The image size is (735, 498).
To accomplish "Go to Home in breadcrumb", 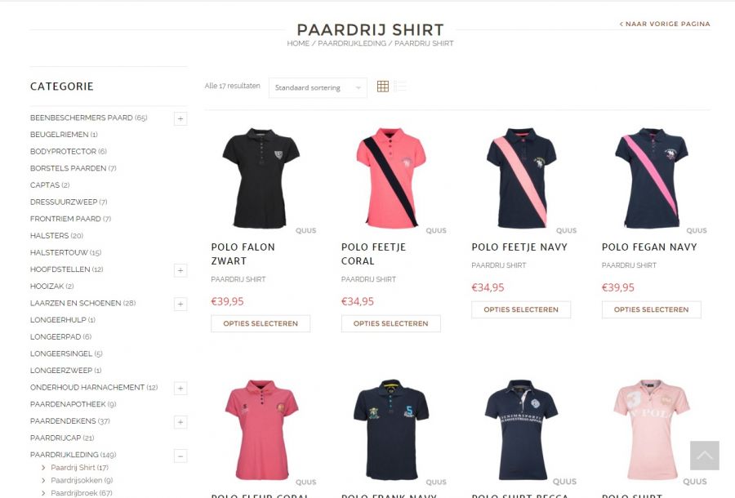I will tap(298, 43).
